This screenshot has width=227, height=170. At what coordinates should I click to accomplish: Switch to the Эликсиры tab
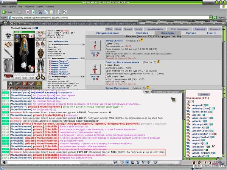167,33
